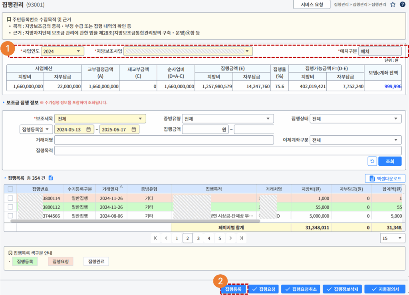Open calendar picker for start date 2024-05-13

[89, 129]
